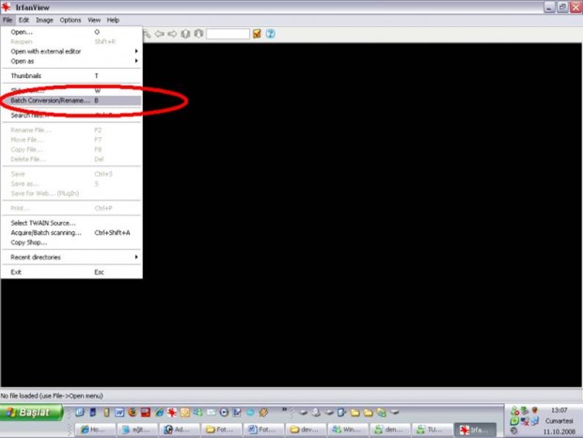The height and width of the screenshot is (438, 583).
Task: Click the active 'Irfa...' taskbar button
Action: click(x=475, y=430)
